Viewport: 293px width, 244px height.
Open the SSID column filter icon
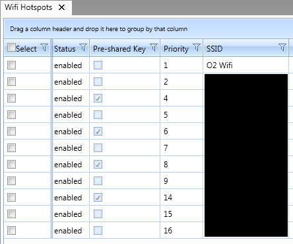pyautogui.click(x=282, y=48)
